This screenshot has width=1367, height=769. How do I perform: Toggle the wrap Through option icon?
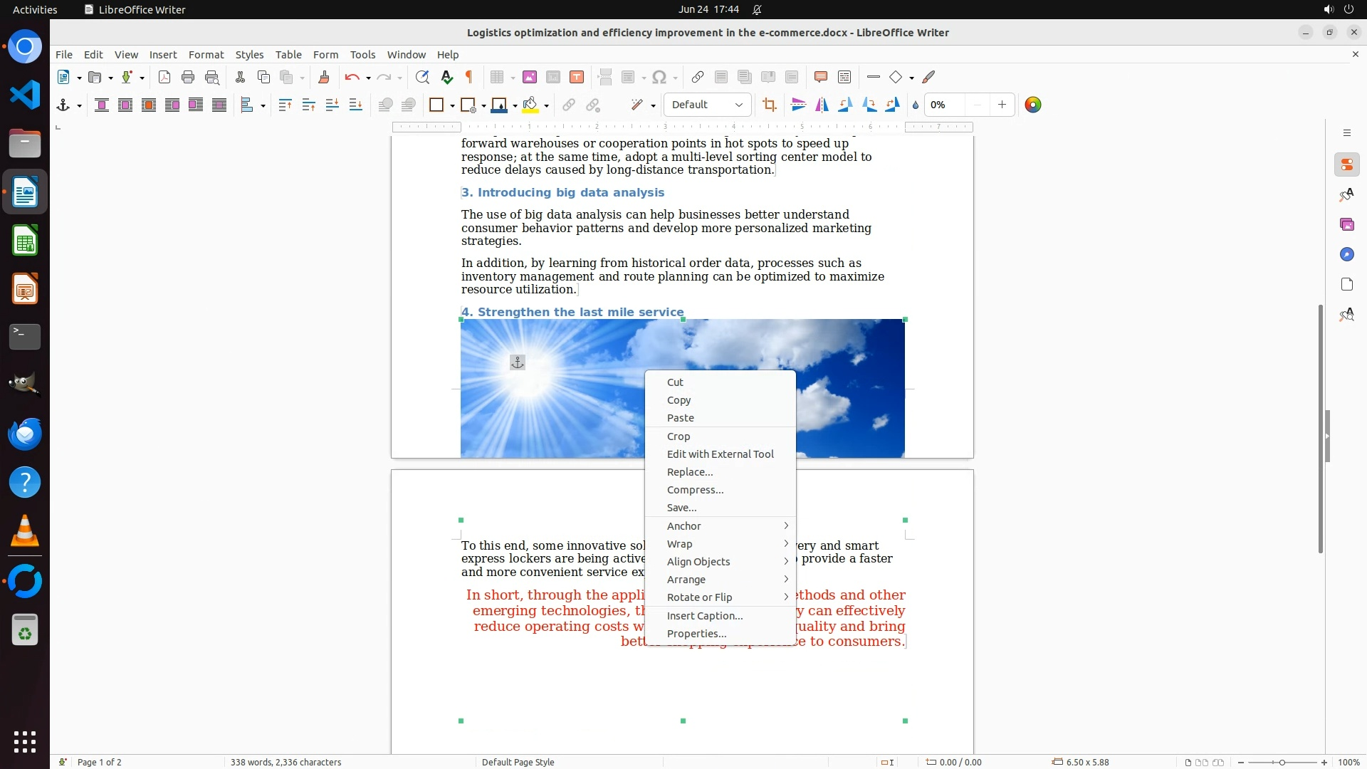[219, 105]
